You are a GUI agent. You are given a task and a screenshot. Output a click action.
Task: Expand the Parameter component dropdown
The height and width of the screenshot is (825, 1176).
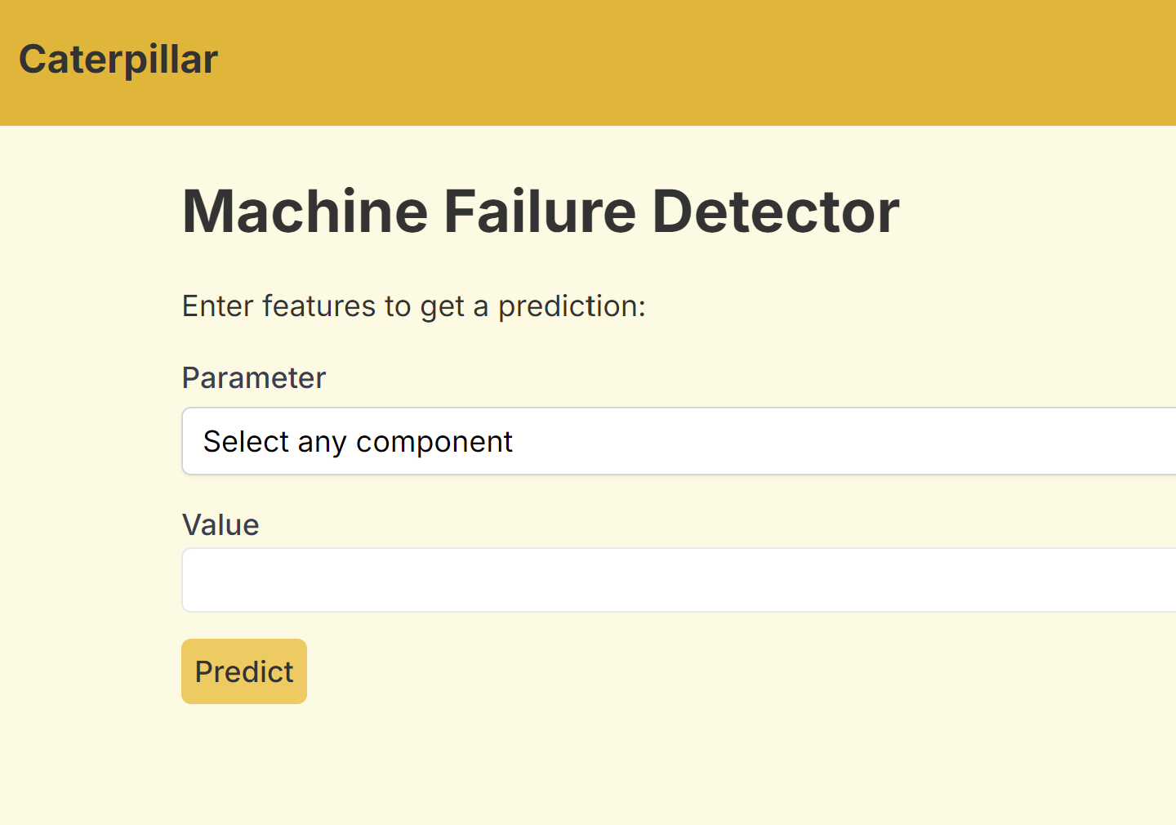(x=679, y=441)
